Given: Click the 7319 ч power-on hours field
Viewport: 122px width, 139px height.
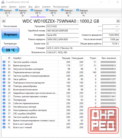Looking at the screenshot, I should coord(111,44).
